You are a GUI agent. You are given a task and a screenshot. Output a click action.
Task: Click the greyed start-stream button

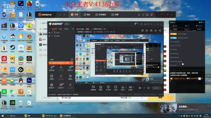156,88
